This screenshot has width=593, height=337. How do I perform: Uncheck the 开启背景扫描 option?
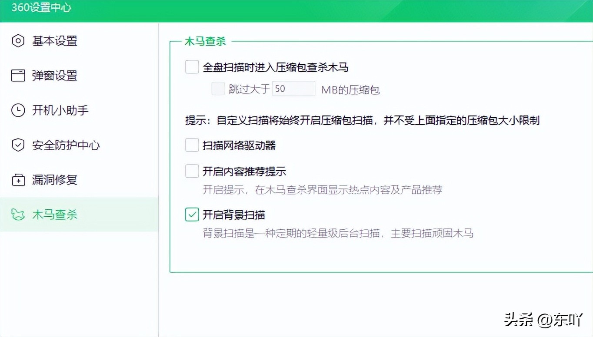tap(192, 215)
